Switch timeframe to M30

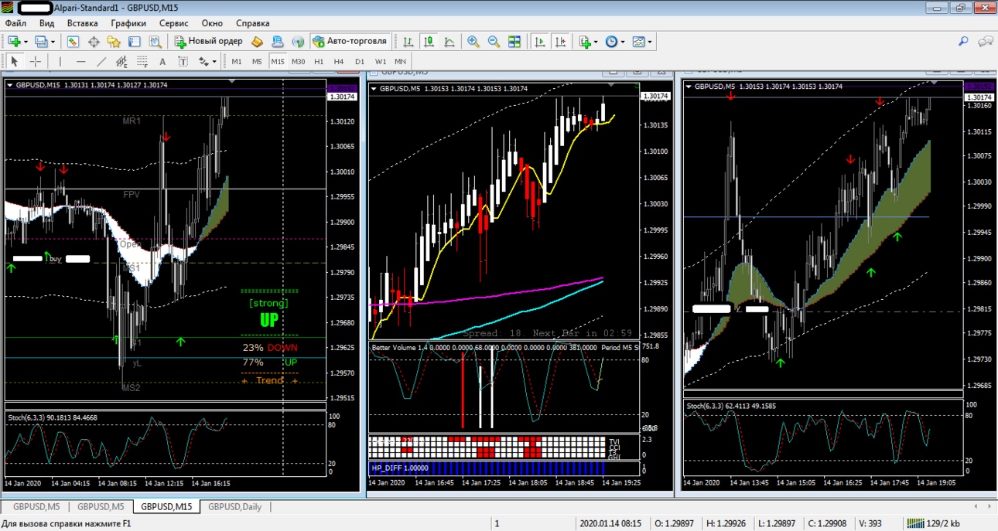298,61
